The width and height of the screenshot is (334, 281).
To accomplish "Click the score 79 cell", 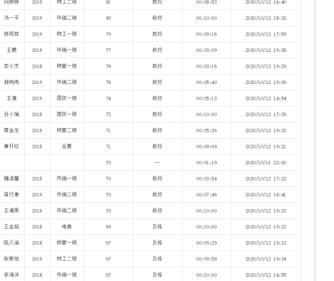I will tap(108, 34).
